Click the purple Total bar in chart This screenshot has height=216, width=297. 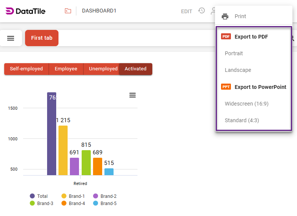tap(52, 136)
